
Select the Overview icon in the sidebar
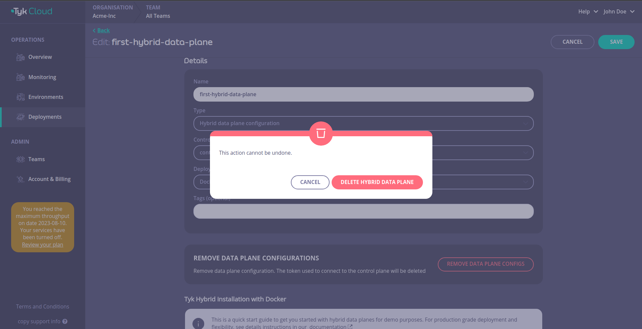pyautogui.click(x=20, y=57)
